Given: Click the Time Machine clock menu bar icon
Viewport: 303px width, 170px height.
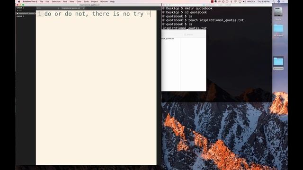Looking at the screenshot, I should point(227,1).
